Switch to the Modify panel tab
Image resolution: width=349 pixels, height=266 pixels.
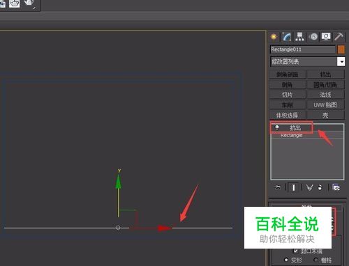point(286,37)
